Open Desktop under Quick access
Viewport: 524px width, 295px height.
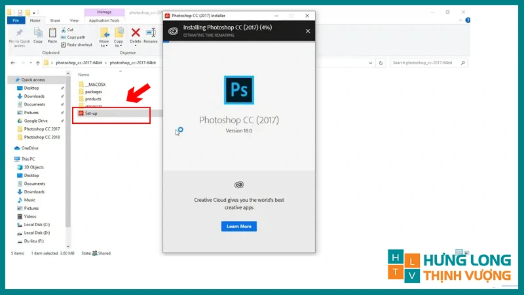(31, 88)
